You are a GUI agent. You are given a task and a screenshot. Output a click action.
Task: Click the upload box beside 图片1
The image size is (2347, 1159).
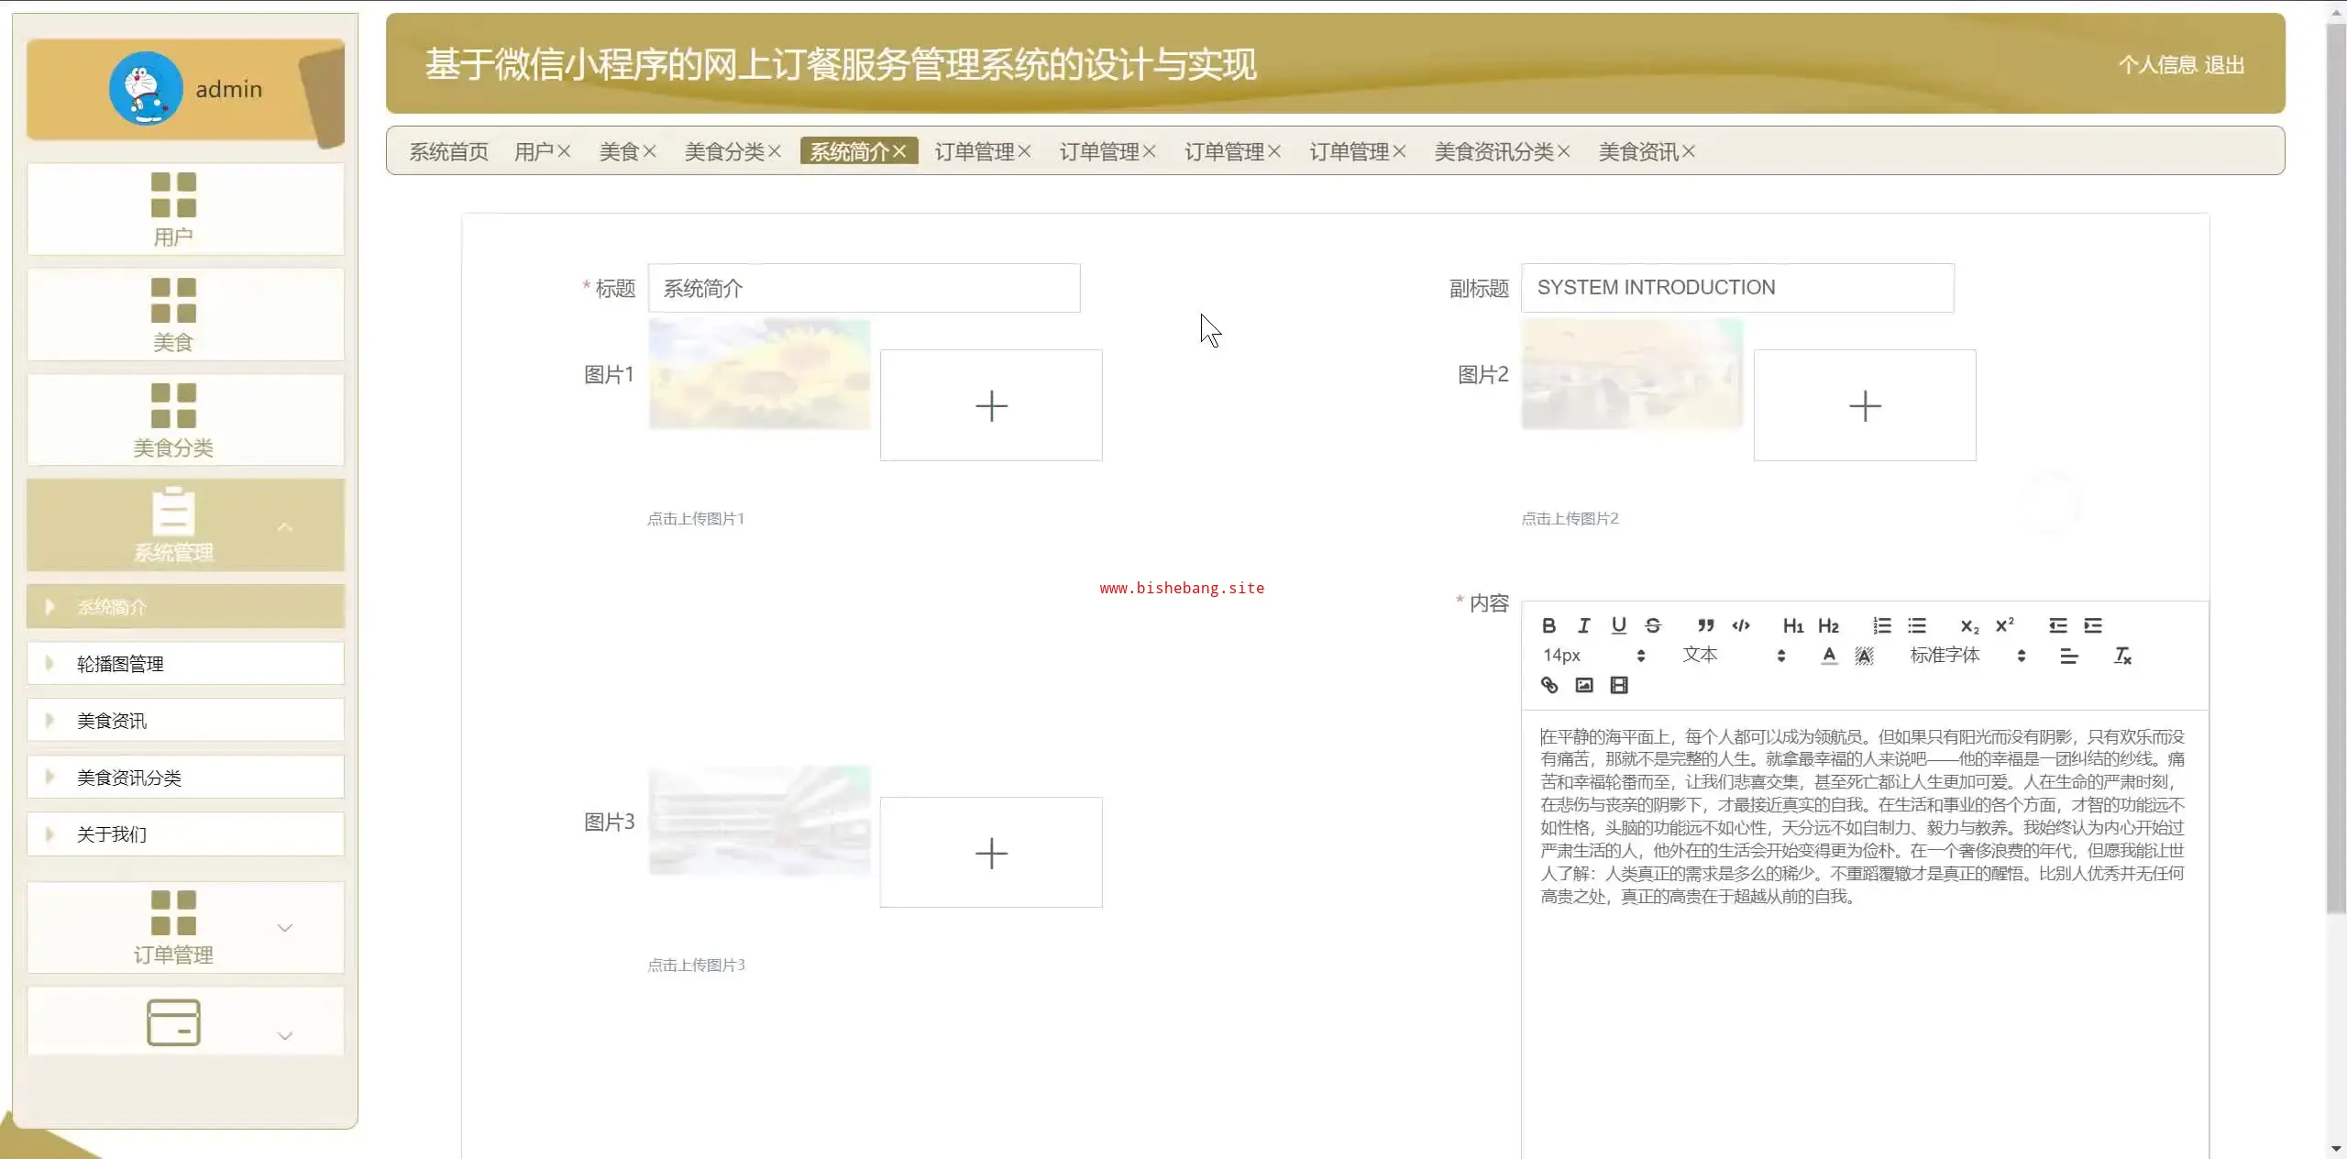tap(991, 405)
